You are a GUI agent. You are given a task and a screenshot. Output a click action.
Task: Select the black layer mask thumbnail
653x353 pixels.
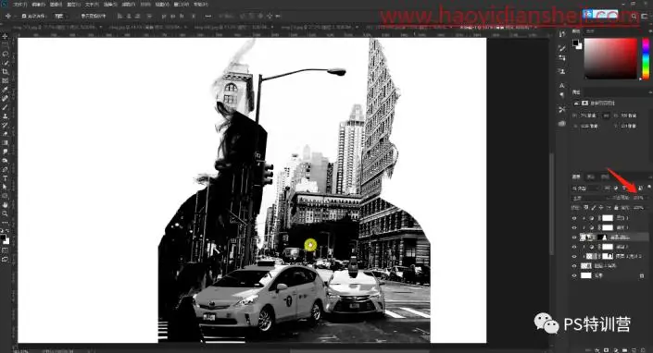point(602,237)
